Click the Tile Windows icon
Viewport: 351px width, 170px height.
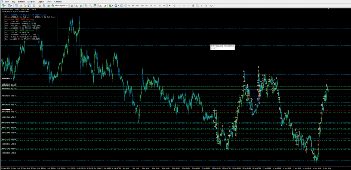95,5
